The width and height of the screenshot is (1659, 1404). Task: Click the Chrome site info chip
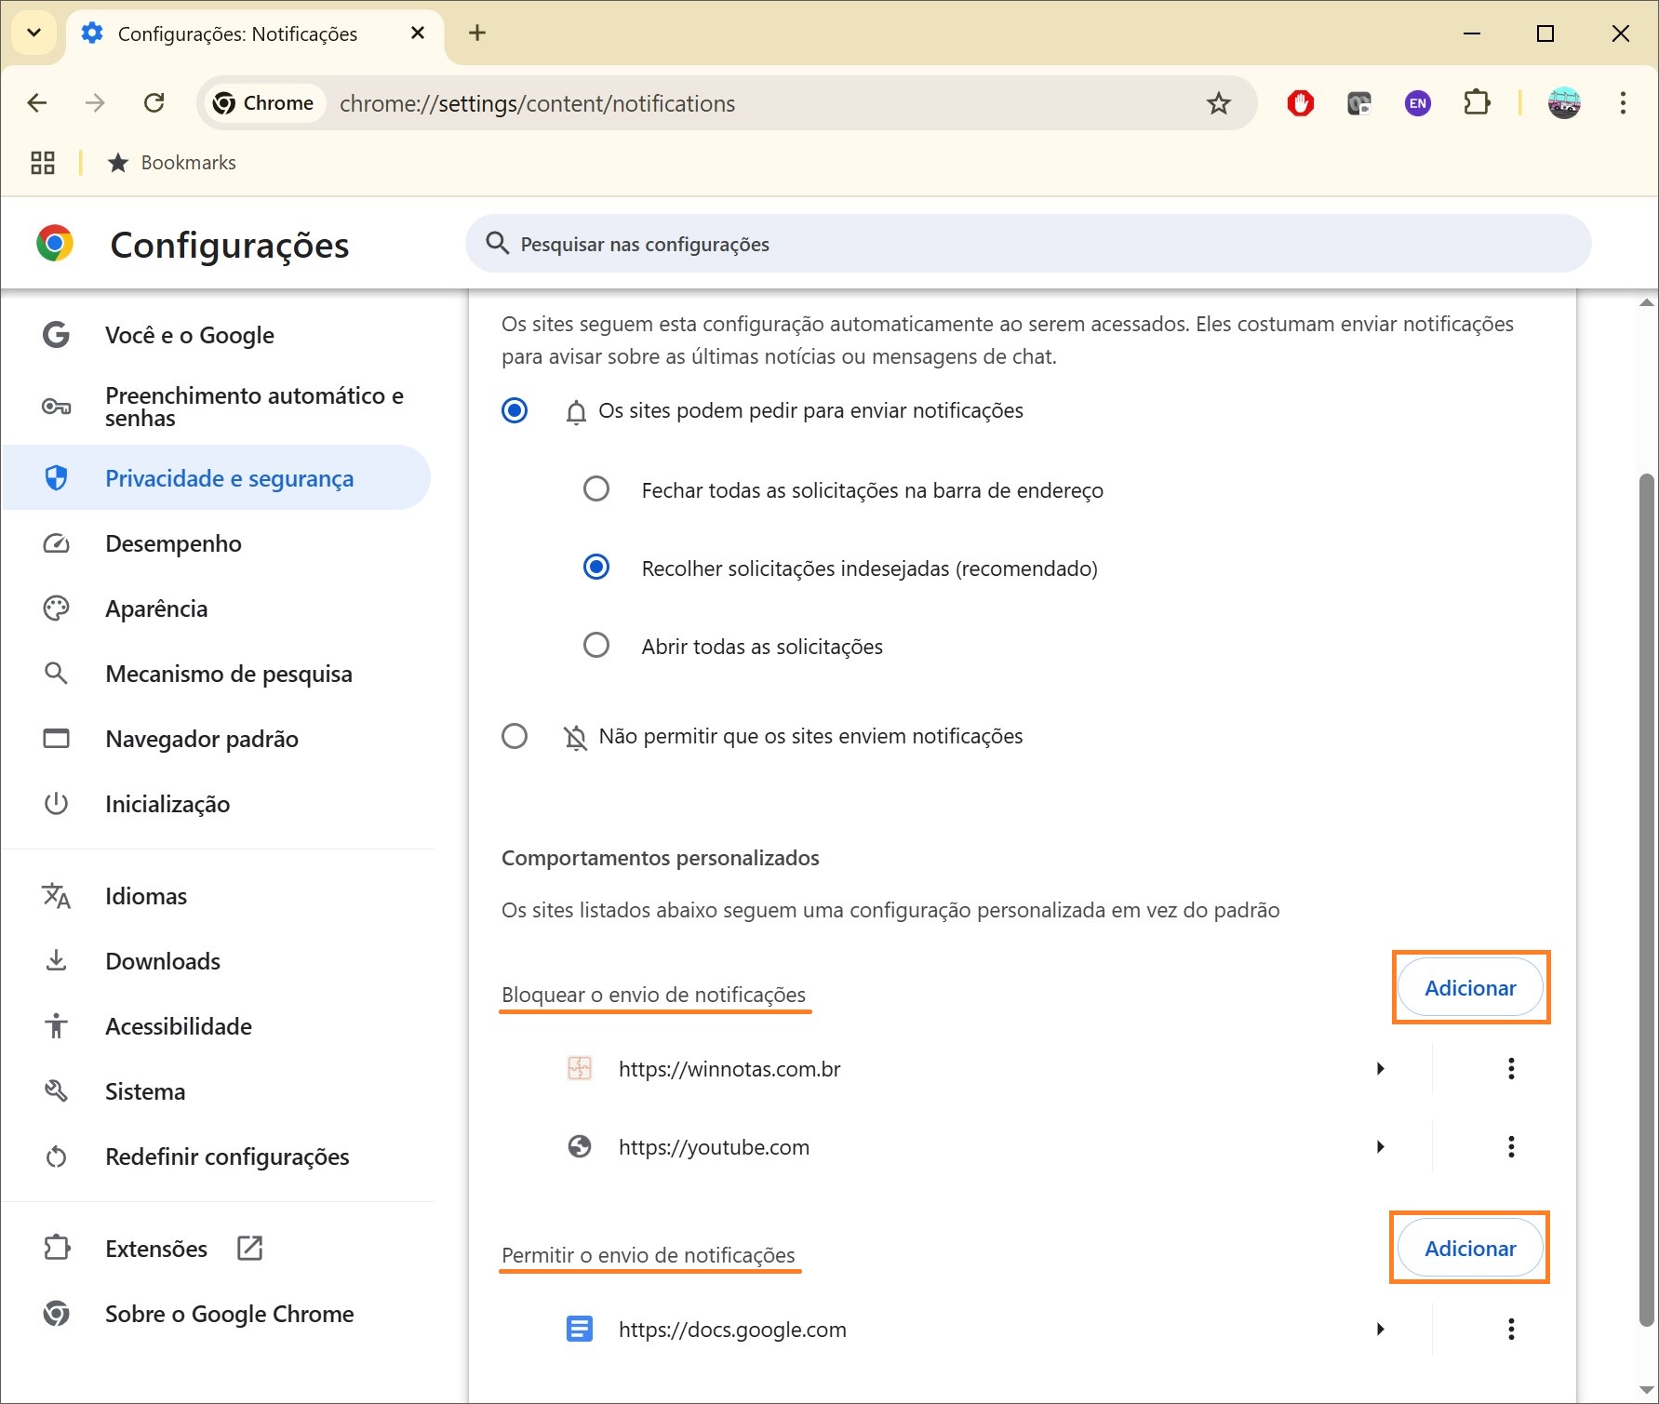tap(264, 103)
